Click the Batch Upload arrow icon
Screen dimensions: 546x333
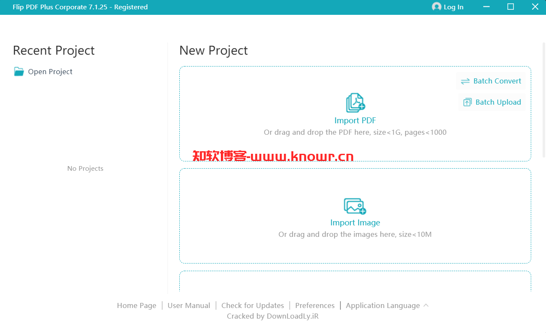pyautogui.click(x=467, y=102)
